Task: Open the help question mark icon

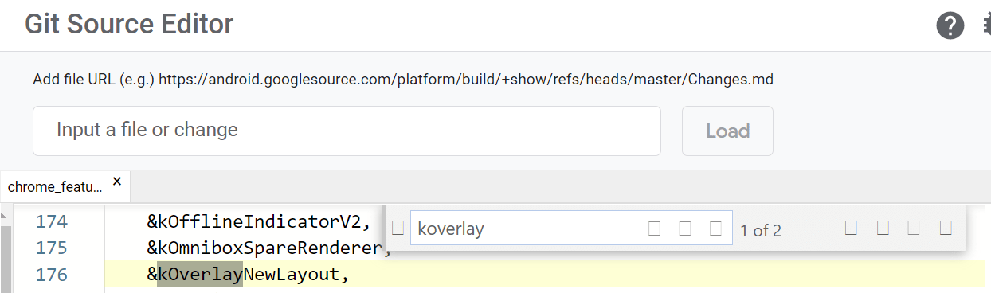Action: pos(950,25)
